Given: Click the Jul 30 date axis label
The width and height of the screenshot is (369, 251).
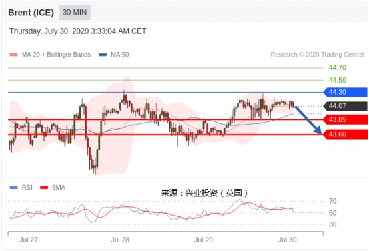Looking at the screenshot, I should click(x=287, y=240).
